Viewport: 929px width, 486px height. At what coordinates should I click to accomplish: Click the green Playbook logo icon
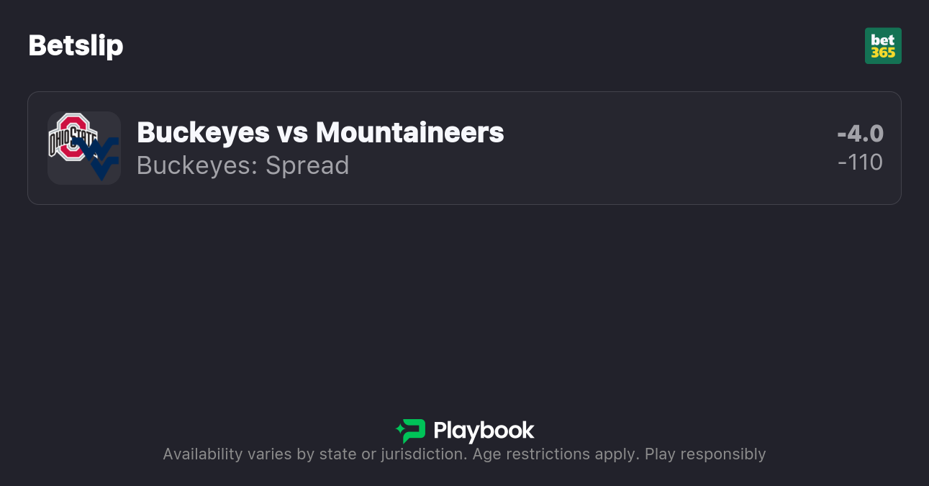412,431
